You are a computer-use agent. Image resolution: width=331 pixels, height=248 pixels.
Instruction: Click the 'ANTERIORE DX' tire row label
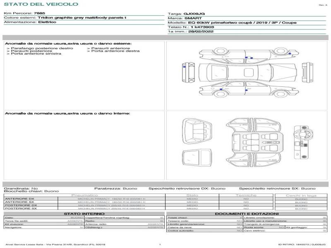19,199
